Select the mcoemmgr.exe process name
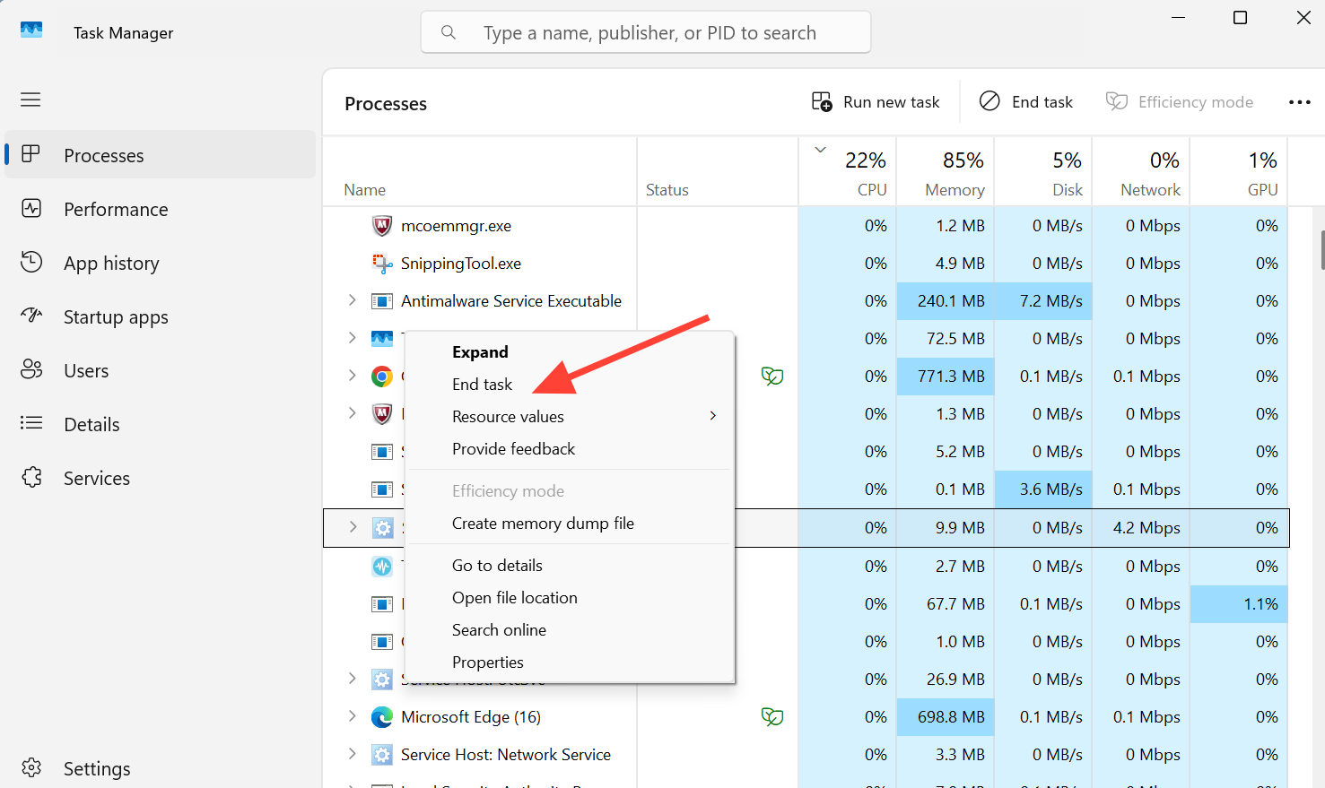The height and width of the screenshot is (788, 1325). pos(456,226)
